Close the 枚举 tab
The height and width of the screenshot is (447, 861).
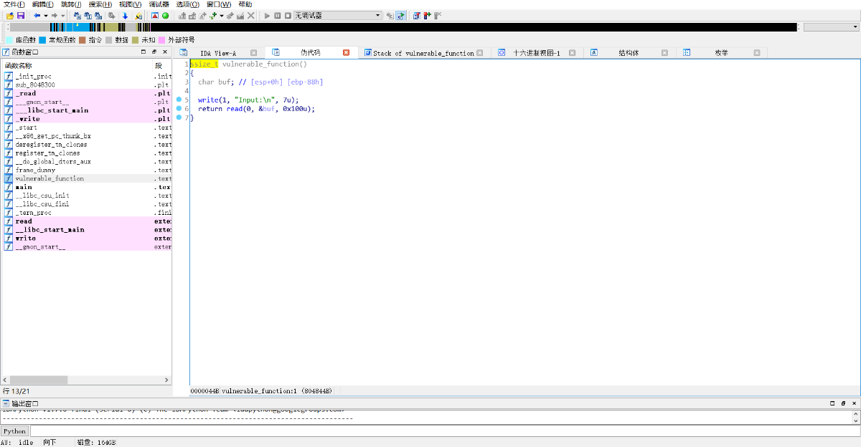757,53
